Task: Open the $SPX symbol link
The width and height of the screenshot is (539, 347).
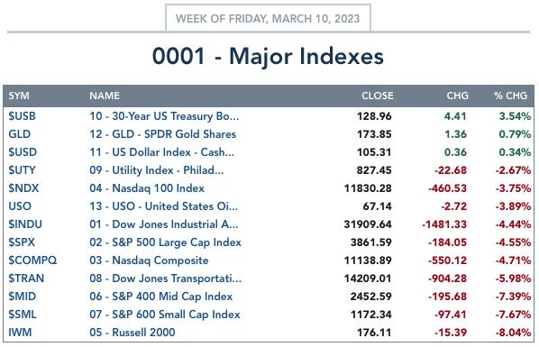Action: [x=22, y=242]
